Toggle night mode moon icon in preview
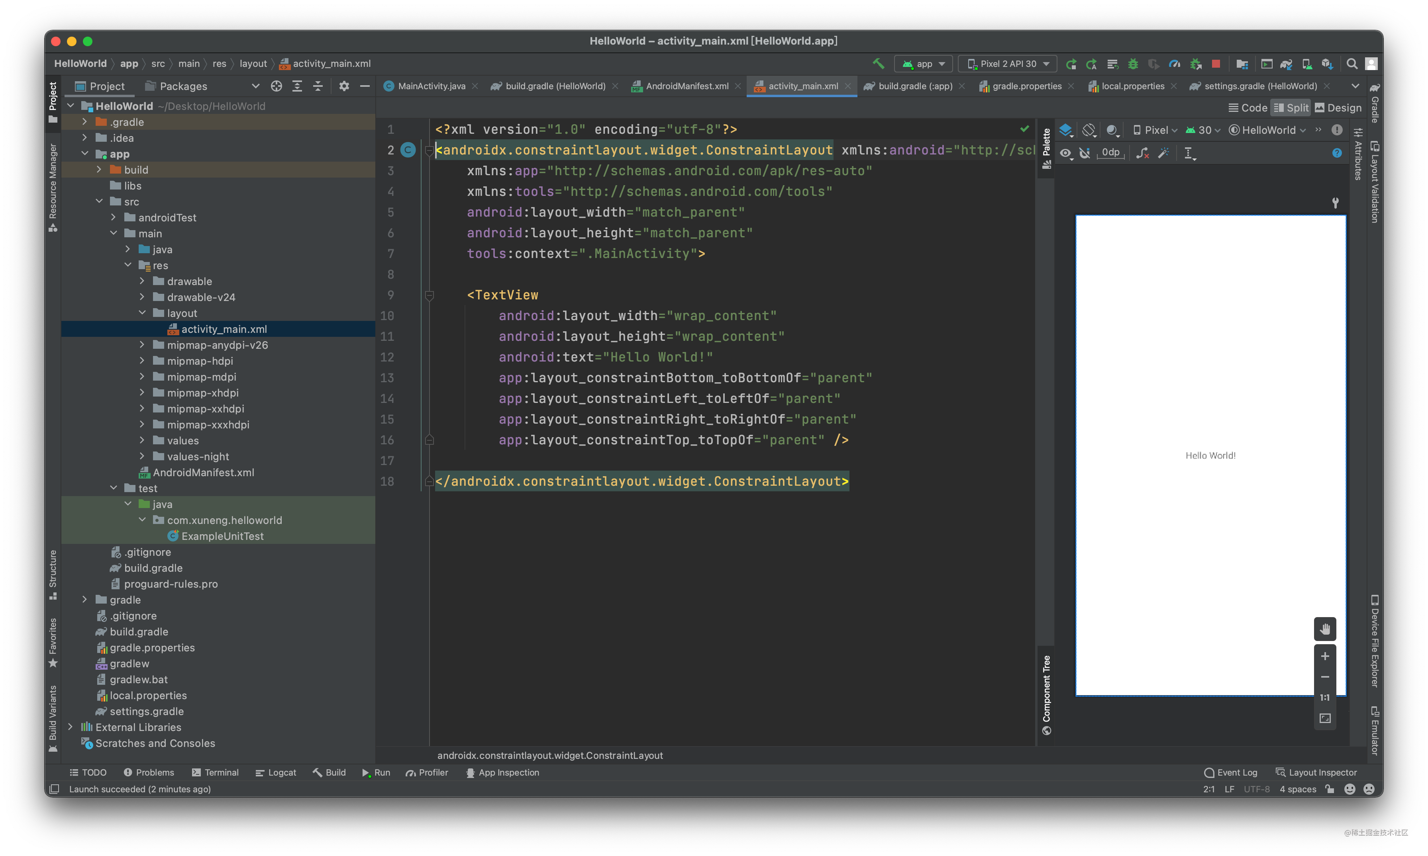 (1113, 130)
